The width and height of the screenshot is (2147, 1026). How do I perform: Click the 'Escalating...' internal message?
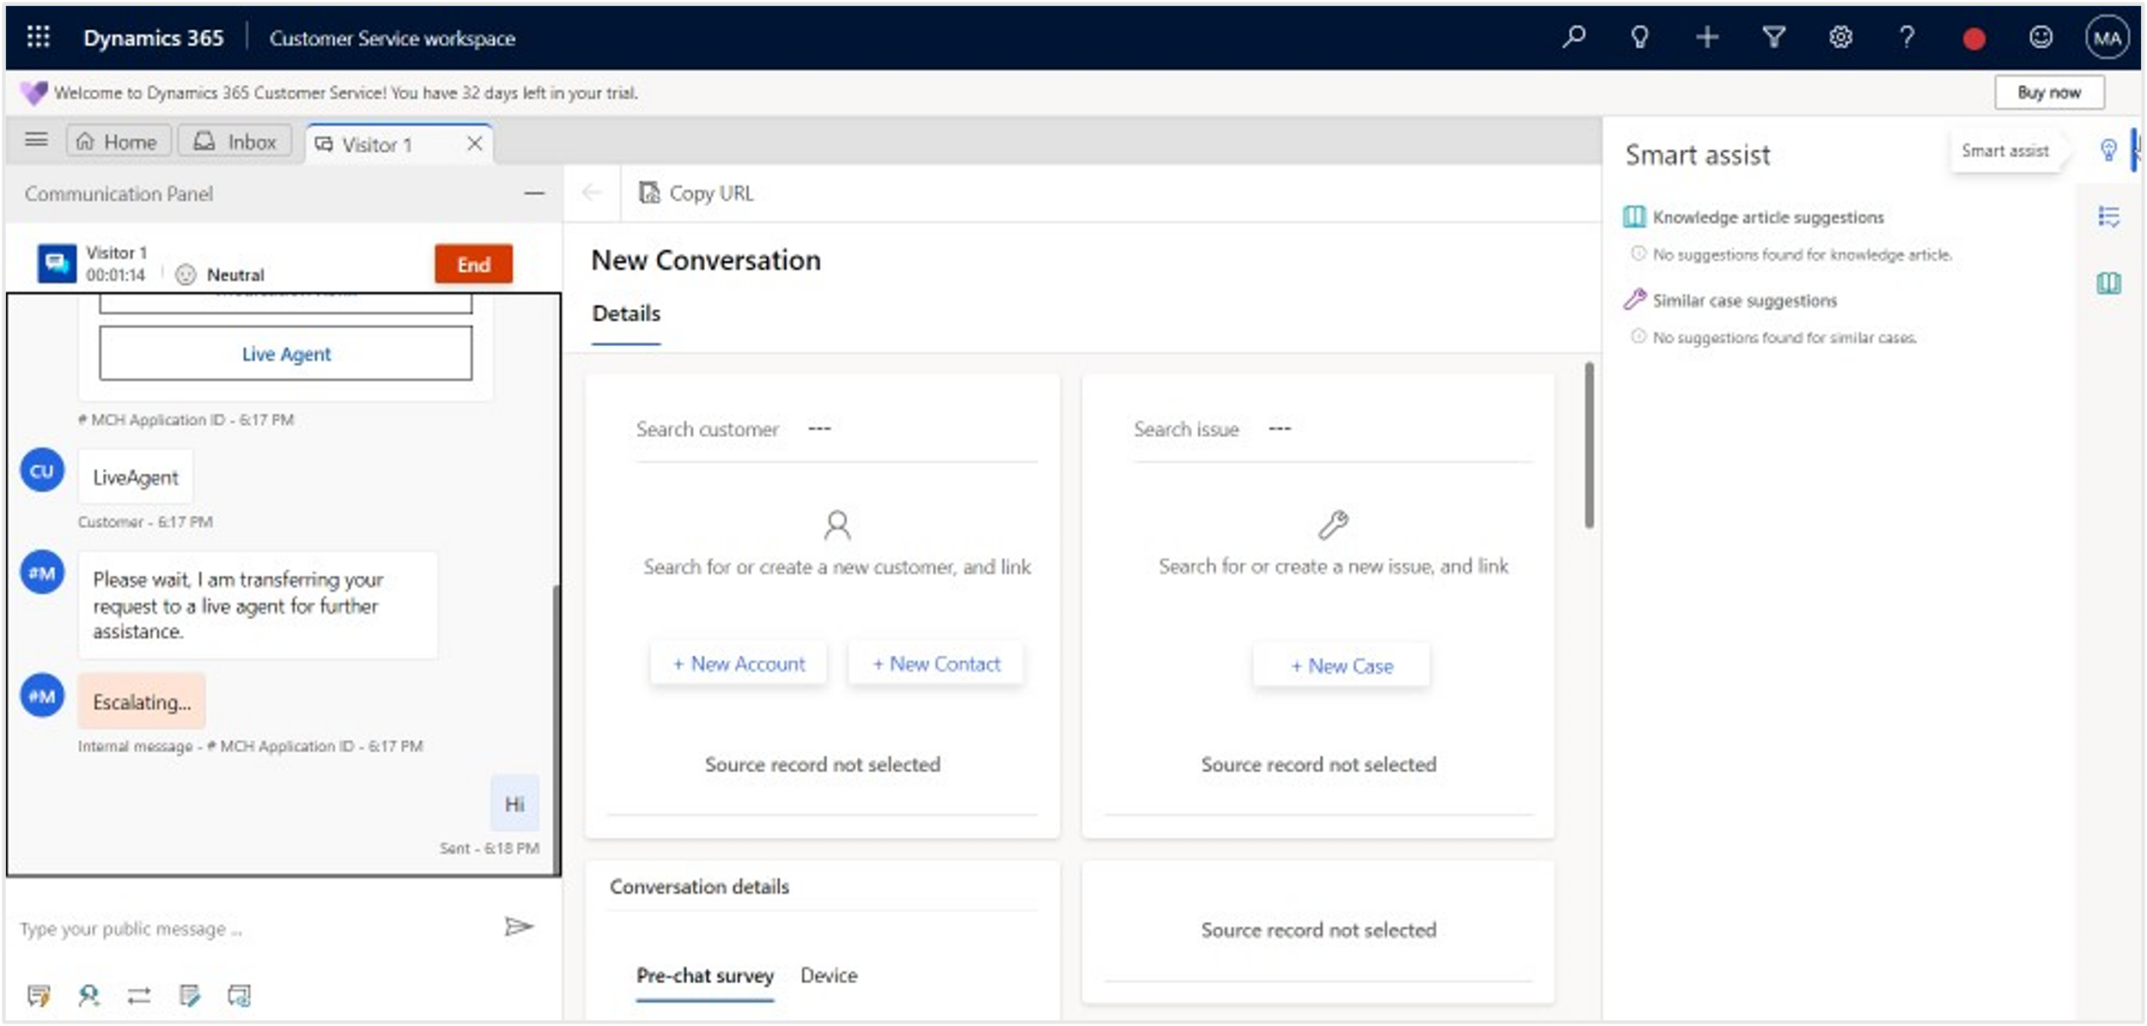142,701
